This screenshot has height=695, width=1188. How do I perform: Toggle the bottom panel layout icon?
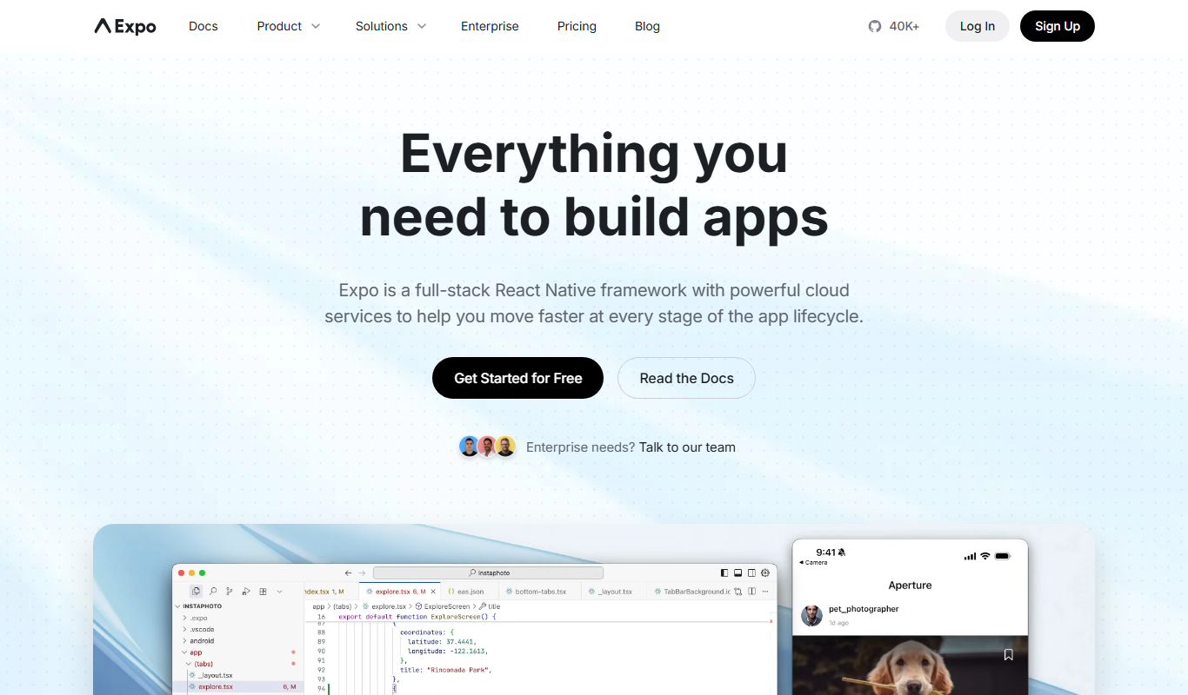(x=737, y=573)
